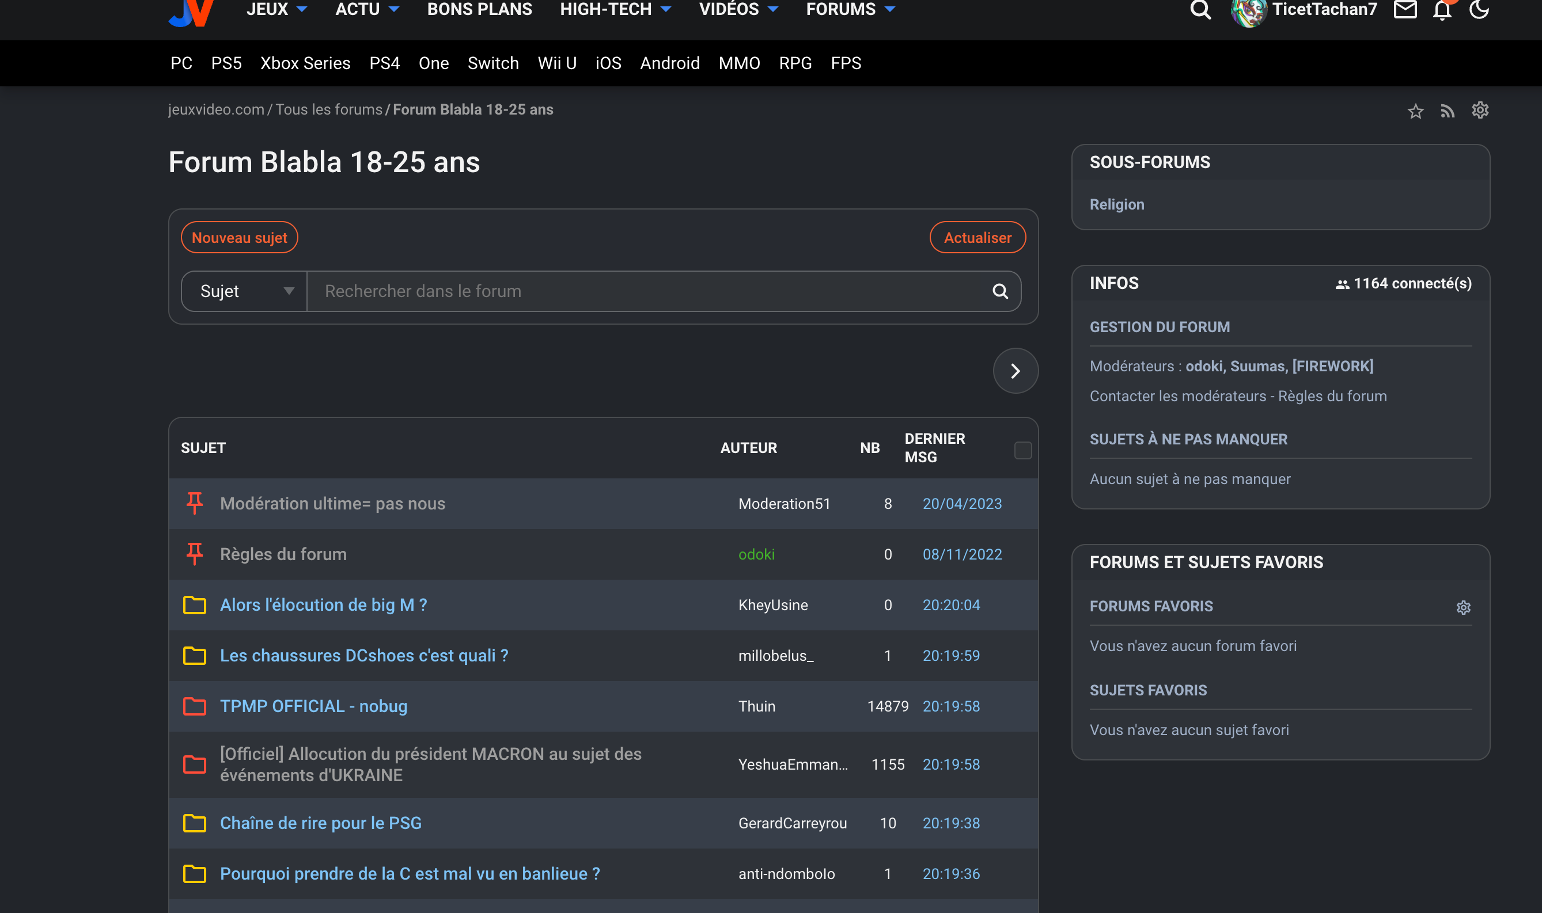
Task: Select the Switch platform tab
Action: coord(492,63)
